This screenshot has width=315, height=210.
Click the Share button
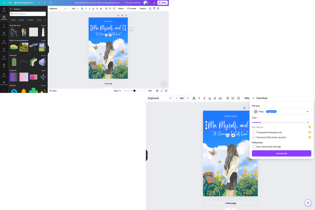162,3
